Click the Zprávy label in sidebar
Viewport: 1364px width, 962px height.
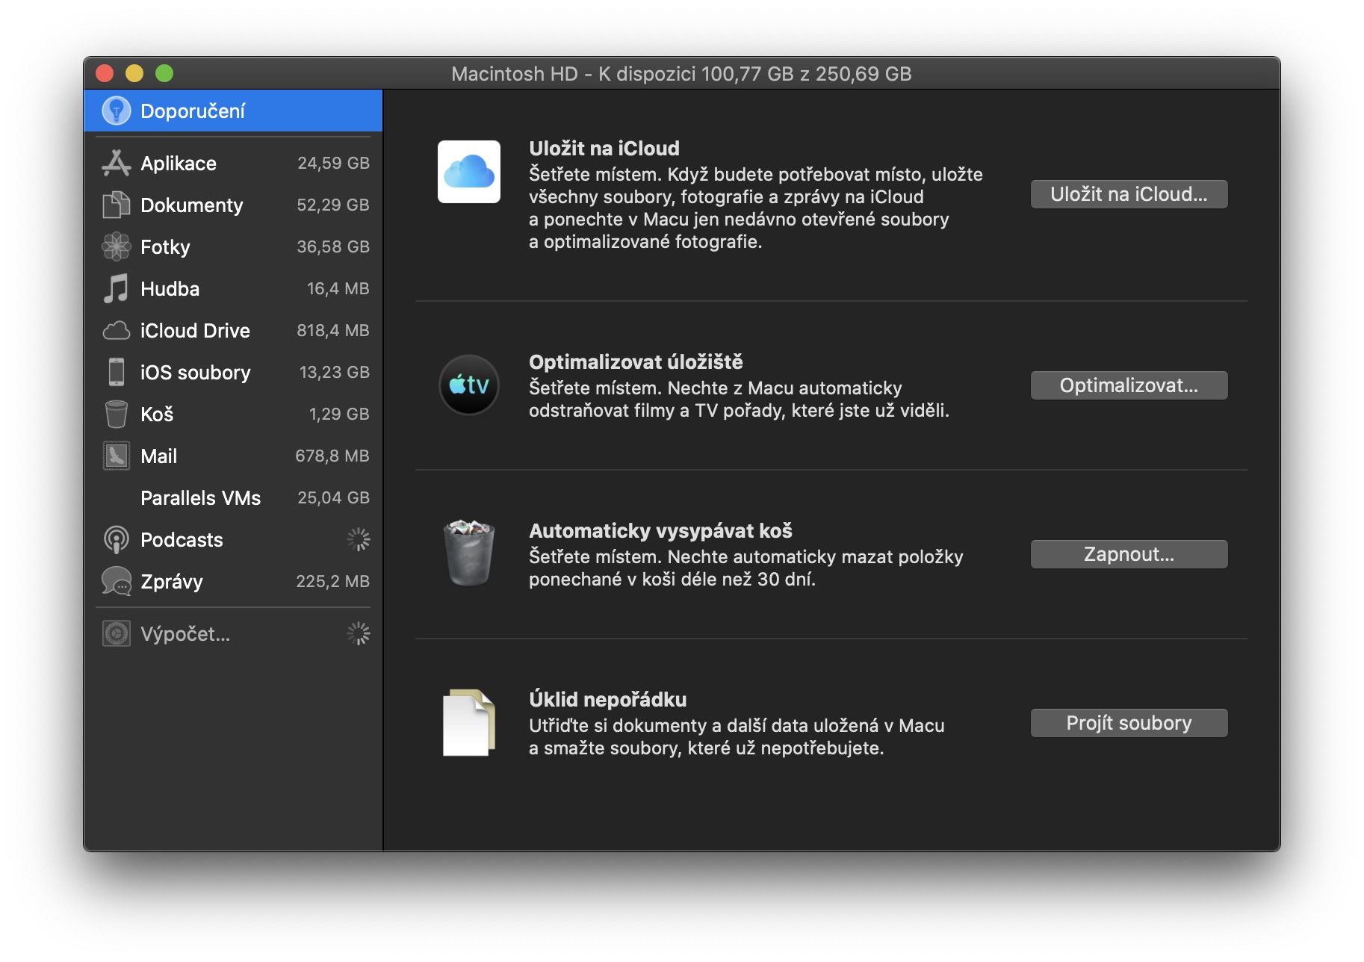tap(171, 582)
